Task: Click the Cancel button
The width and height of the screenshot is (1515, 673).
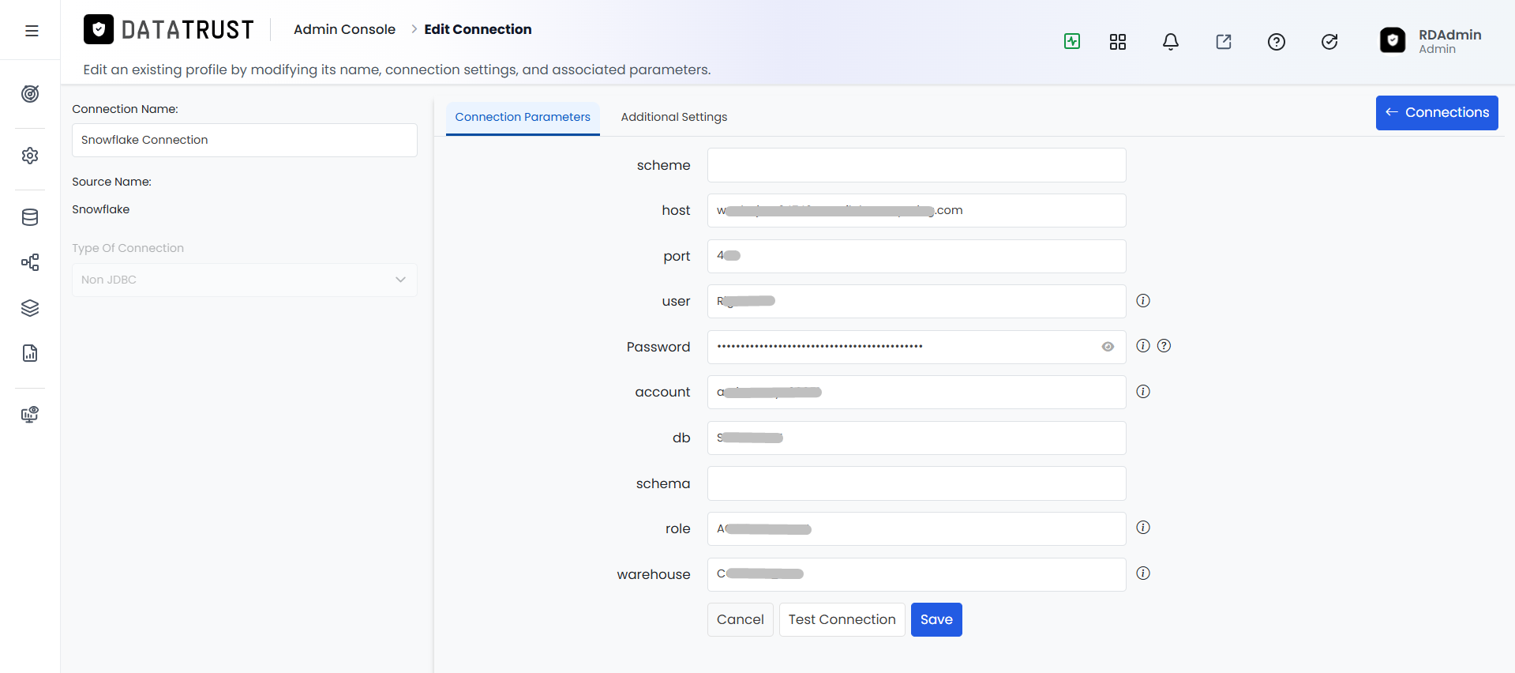Action: click(x=741, y=619)
